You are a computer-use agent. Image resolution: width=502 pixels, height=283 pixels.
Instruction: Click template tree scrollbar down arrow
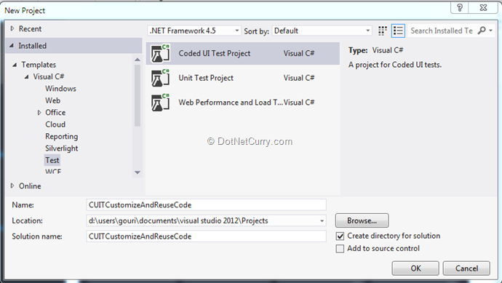point(138,172)
